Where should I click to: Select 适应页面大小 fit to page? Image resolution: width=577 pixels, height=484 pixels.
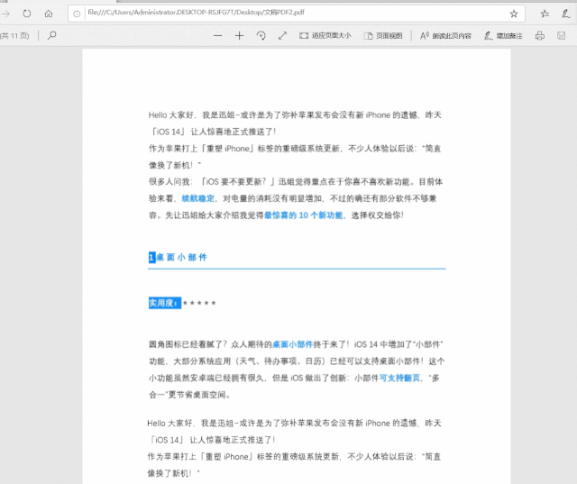click(325, 36)
